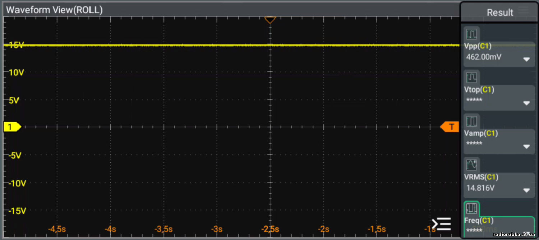Click the 5V vertical axis label
The image size is (539, 240).
tap(14, 101)
